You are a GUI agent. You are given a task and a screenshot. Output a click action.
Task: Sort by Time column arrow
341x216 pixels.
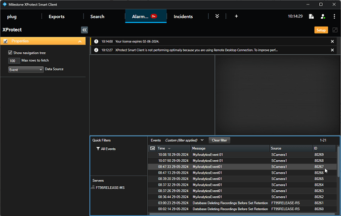169,149
